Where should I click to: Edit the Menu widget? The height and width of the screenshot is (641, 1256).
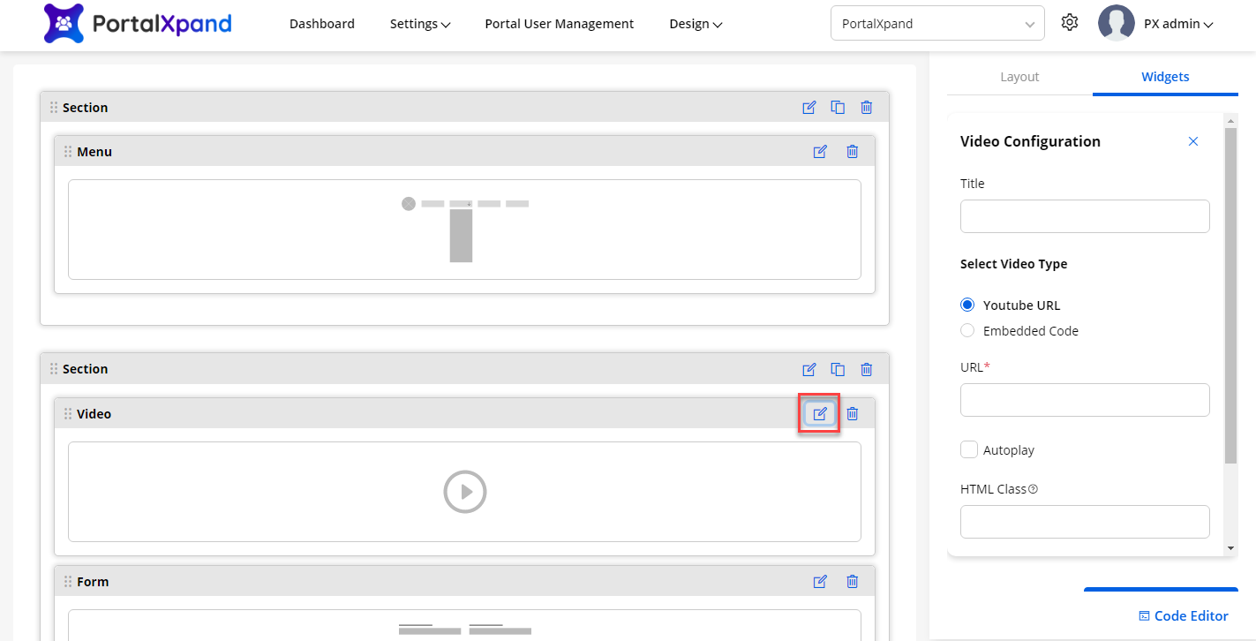[x=820, y=152]
